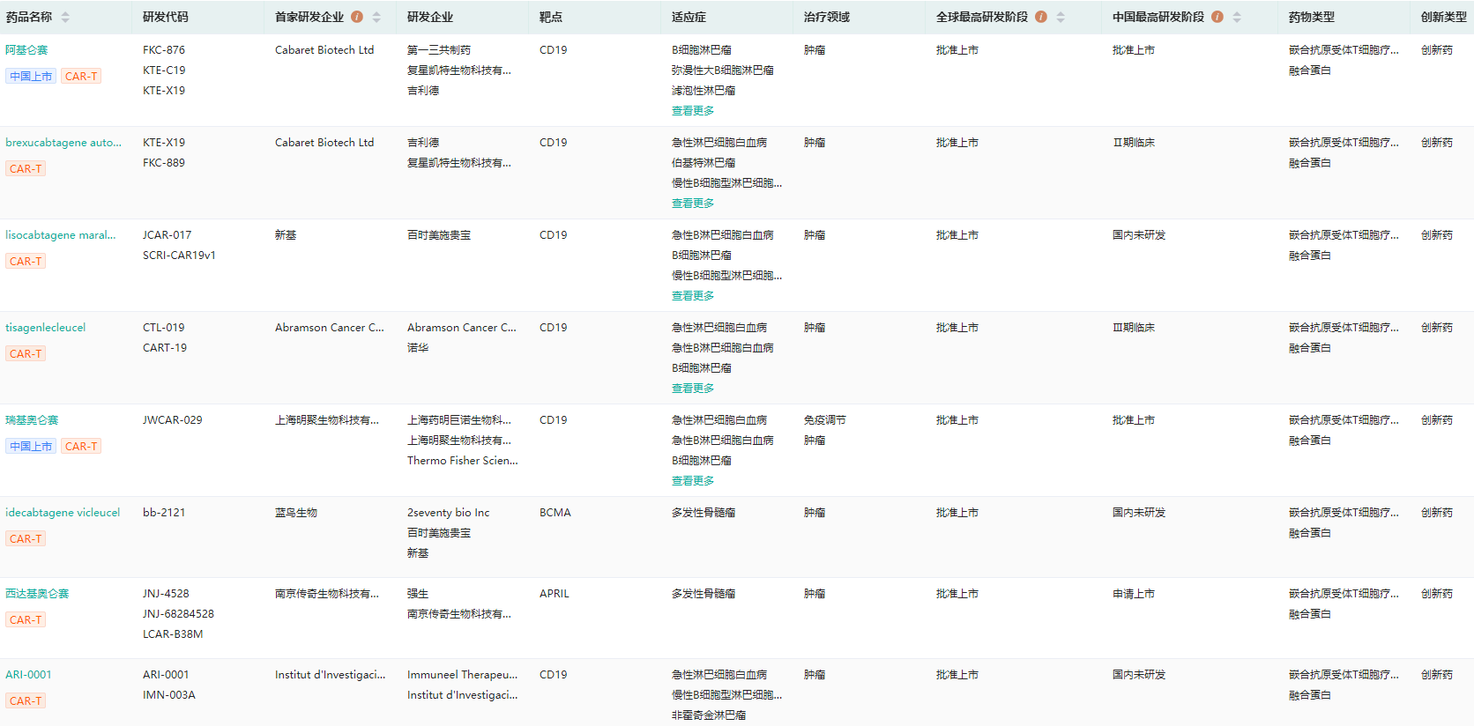This screenshot has width=1474, height=726.
Task: Click the China stage "申请上市"
Action: (x=1134, y=594)
